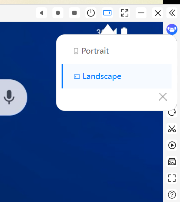180x202 pixels.
Task: Open the image gallery icon in sidebar
Action: pyautogui.click(x=172, y=162)
